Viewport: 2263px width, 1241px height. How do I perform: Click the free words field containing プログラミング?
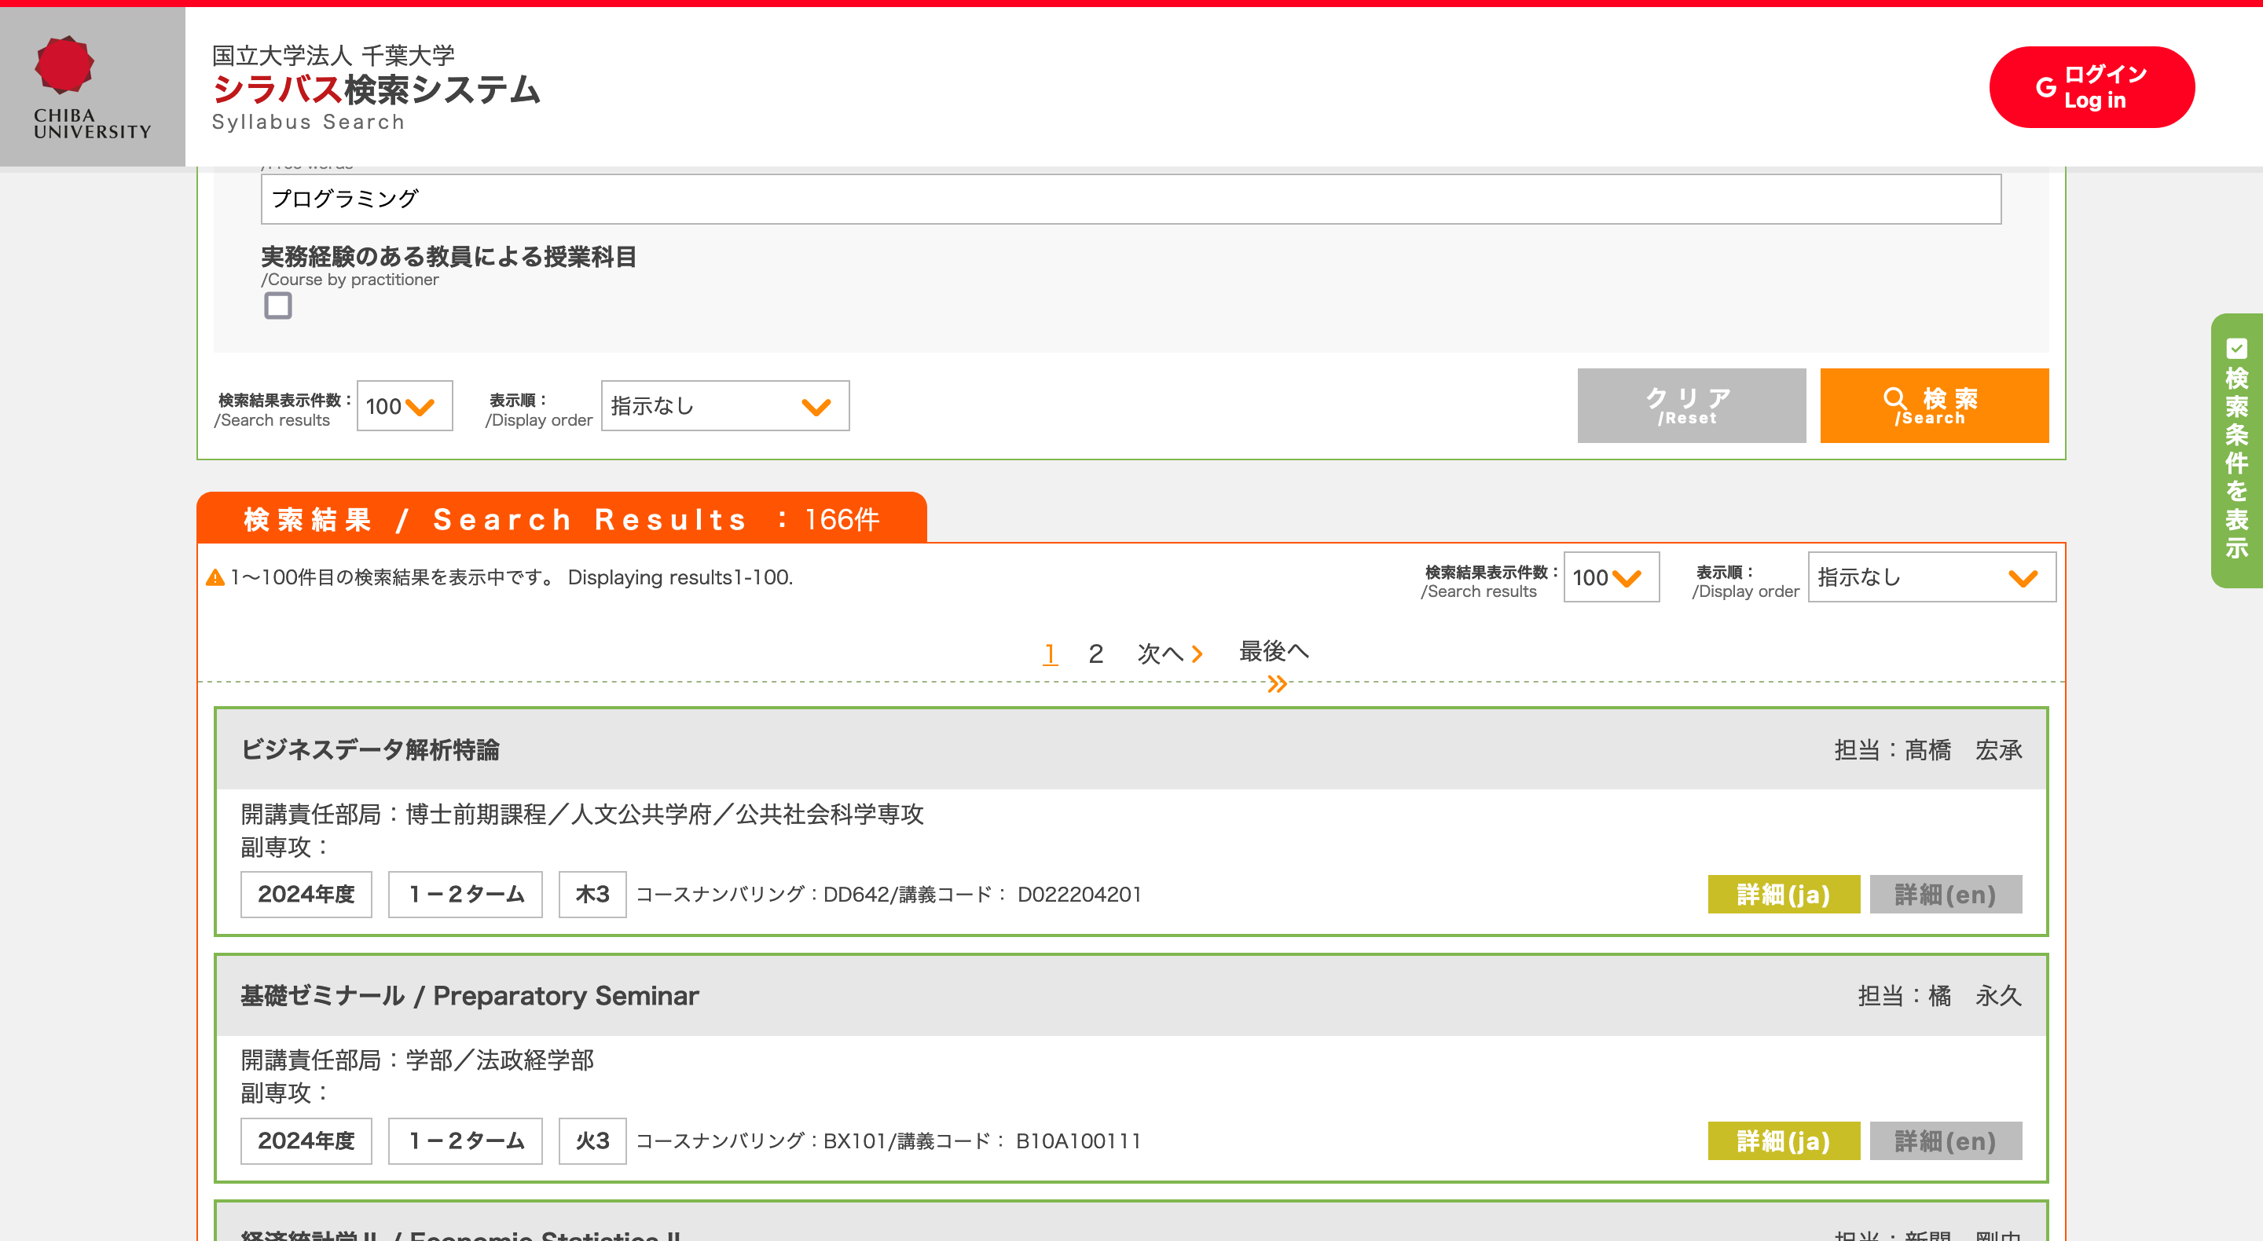1130,200
